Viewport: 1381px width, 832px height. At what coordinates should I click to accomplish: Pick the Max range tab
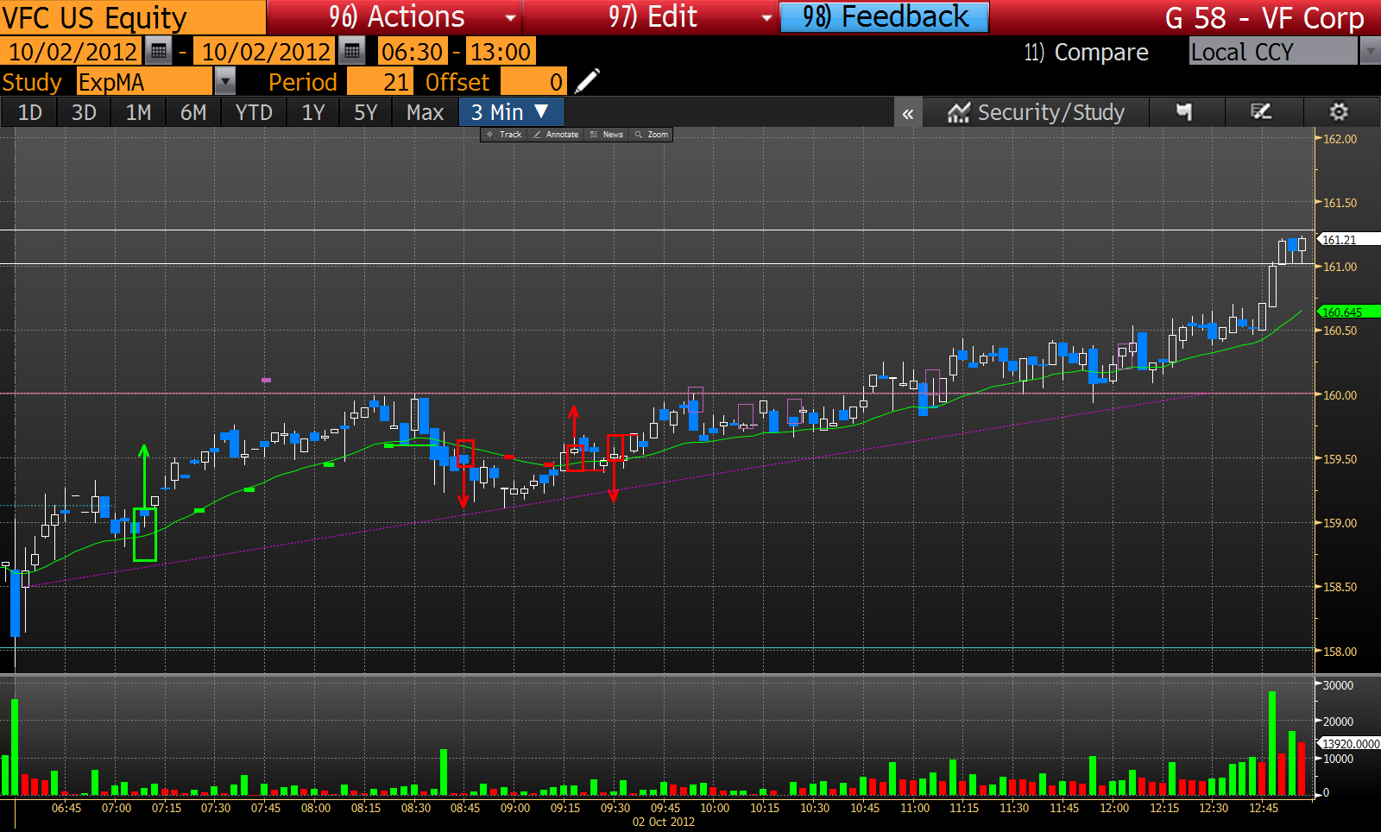click(425, 112)
